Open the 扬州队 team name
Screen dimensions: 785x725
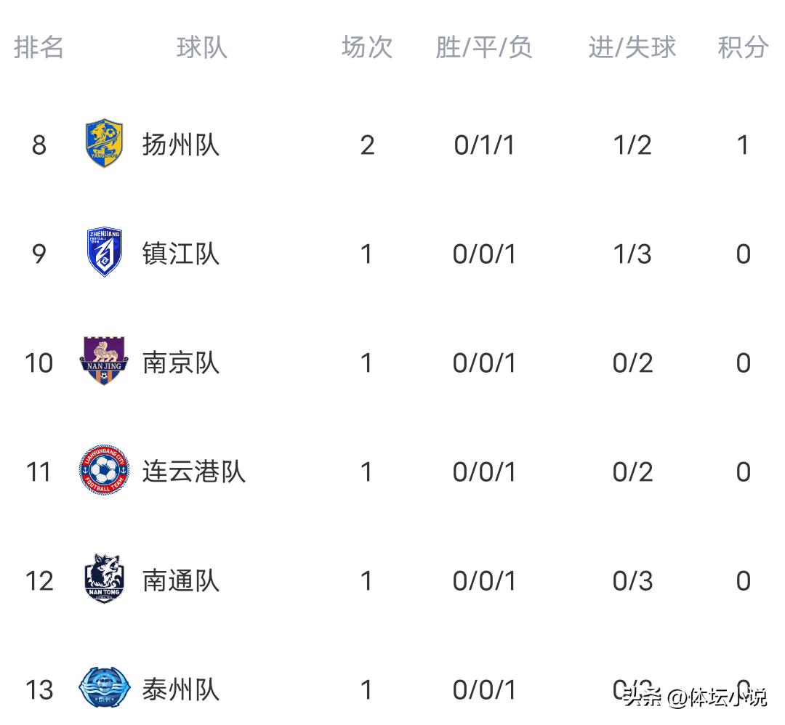point(181,145)
